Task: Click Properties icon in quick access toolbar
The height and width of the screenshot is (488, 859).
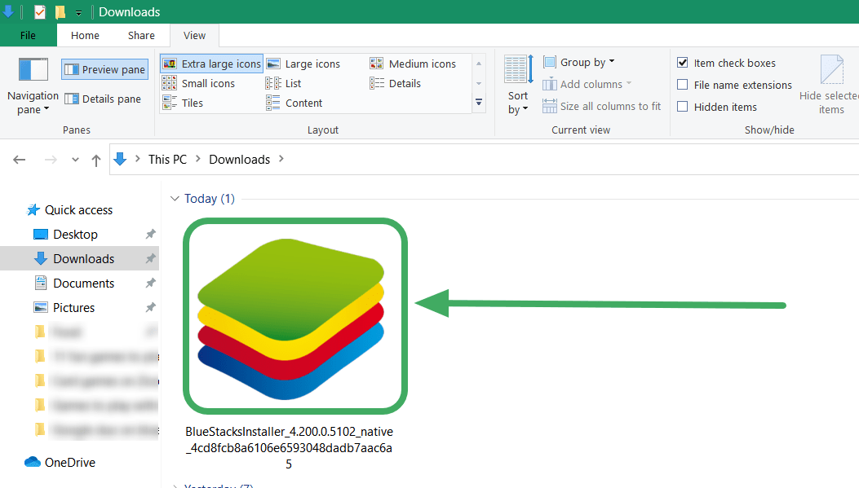Action: (40, 12)
